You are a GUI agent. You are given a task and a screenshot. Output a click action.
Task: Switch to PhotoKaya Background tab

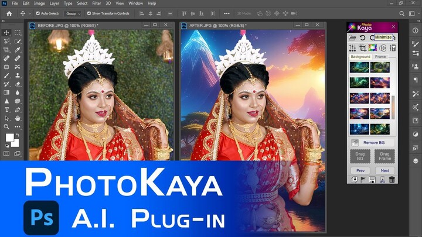(360, 57)
